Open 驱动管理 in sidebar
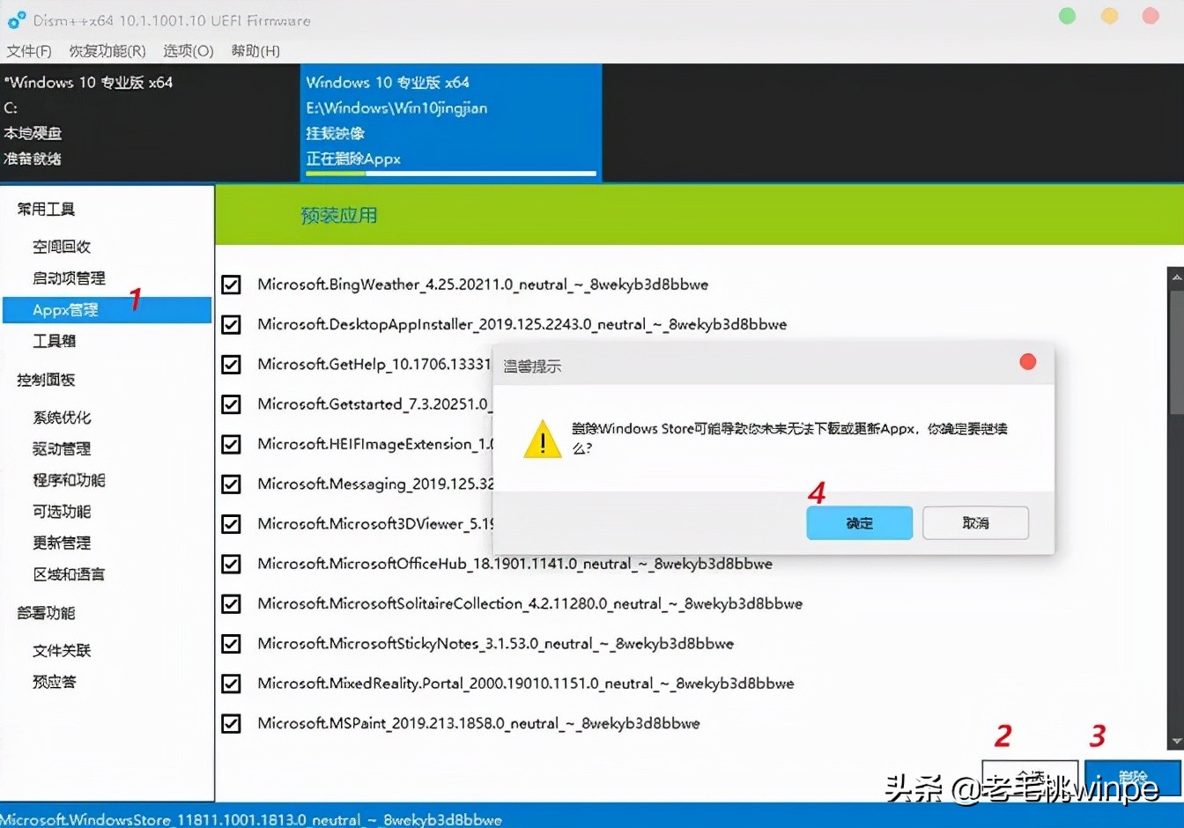 click(62, 449)
